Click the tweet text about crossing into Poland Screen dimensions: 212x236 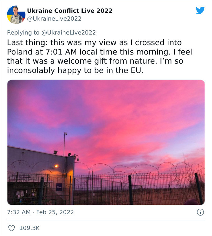point(100,56)
